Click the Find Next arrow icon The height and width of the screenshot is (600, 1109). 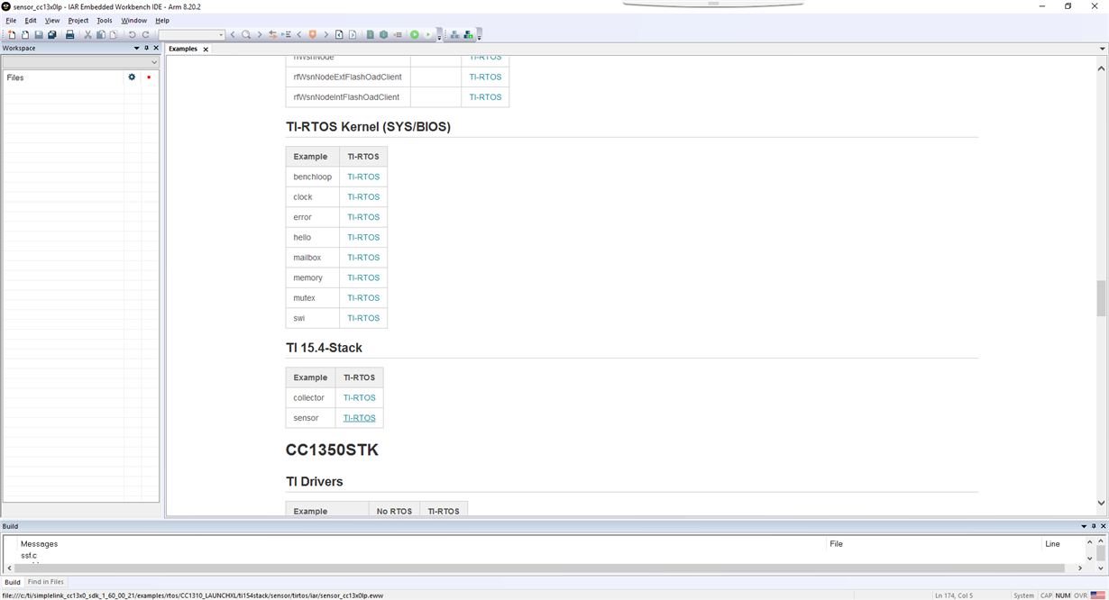point(260,34)
